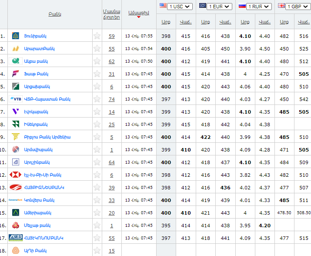The height and width of the screenshot is (256, 311).
Task: Click the HSBC bank logo icon
Action: click(16, 175)
